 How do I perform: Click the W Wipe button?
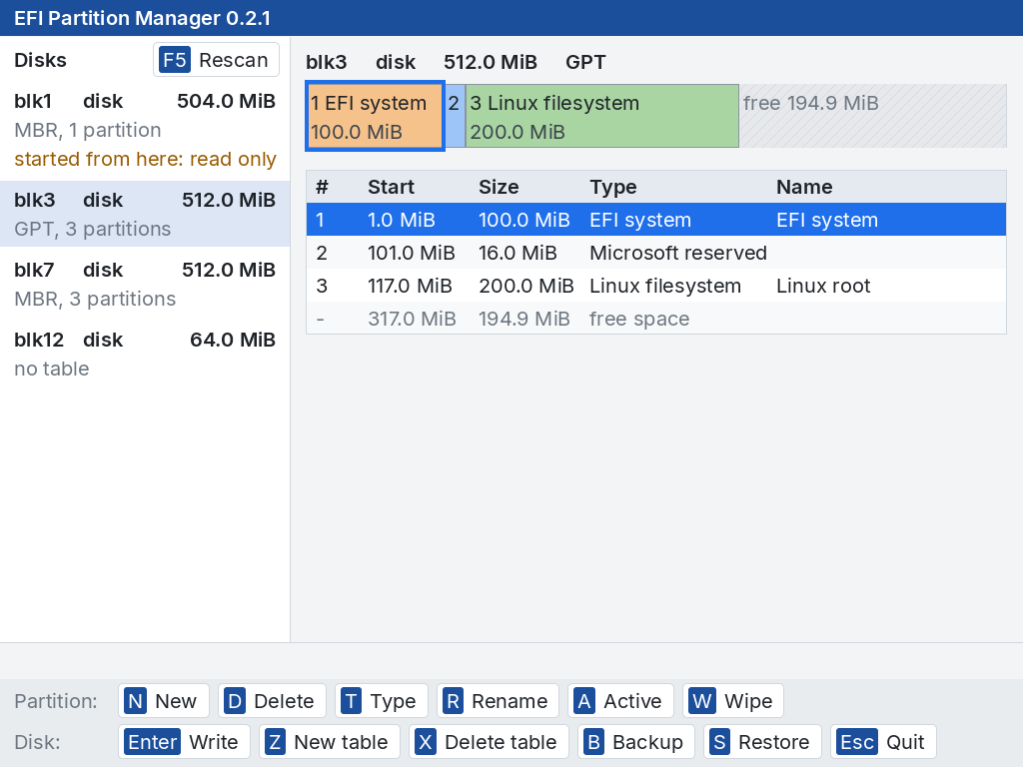[x=732, y=701]
